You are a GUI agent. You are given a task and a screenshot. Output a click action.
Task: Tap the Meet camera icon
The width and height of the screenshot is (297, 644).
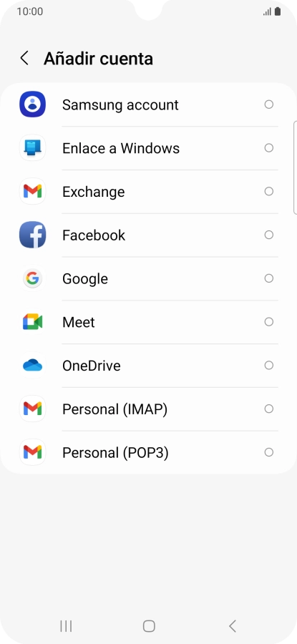(x=32, y=322)
